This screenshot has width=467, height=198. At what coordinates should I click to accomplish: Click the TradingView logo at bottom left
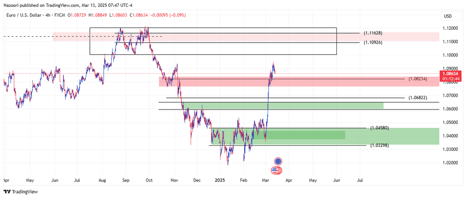click(21, 192)
